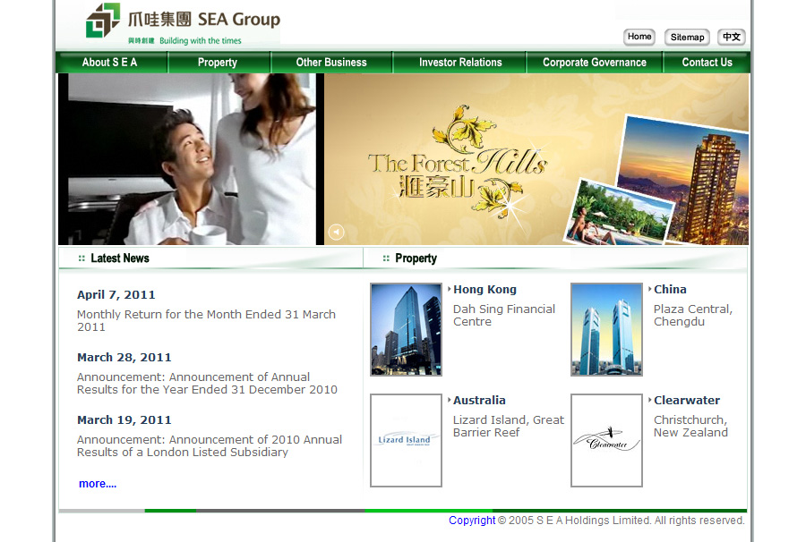Open the Plaza Central Chengdu thumbnail
Image resolution: width=806 pixels, height=542 pixels.
(x=606, y=329)
